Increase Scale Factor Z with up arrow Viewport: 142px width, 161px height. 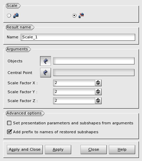click(98, 99)
